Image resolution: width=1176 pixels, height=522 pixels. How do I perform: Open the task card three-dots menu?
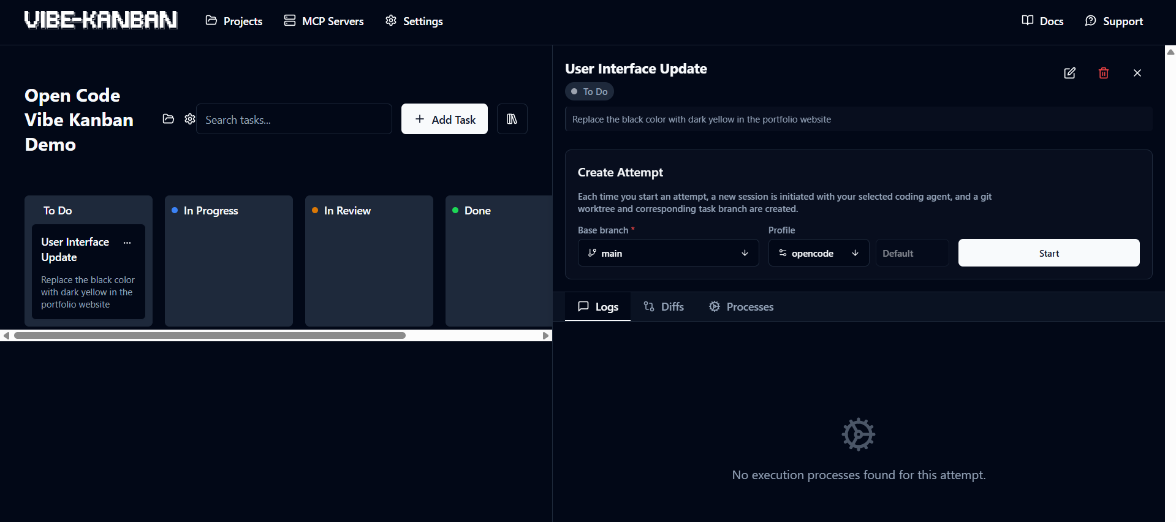pos(127,243)
